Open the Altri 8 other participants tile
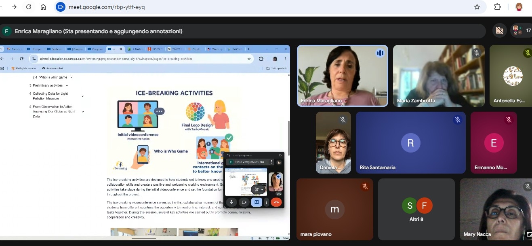 [417, 210]
